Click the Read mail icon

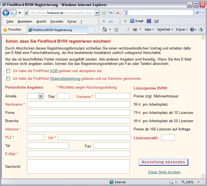click(127, 29)
